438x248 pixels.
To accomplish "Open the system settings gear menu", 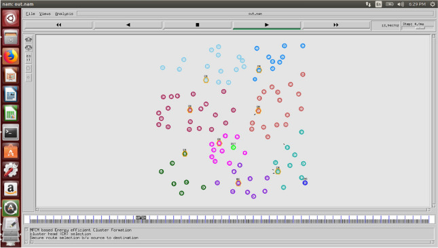I will point(433,4).
